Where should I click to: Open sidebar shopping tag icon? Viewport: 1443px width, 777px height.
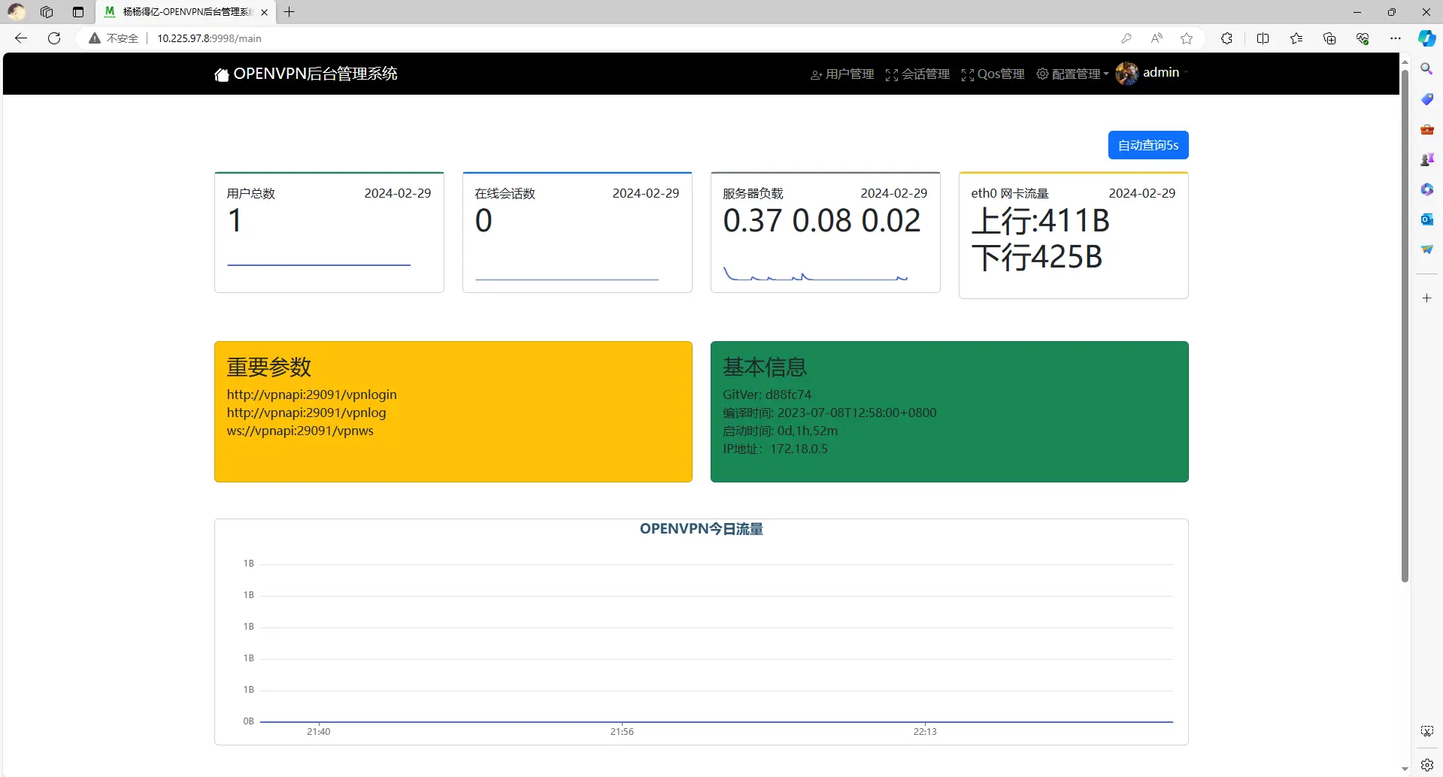(x=1426, y=98)
